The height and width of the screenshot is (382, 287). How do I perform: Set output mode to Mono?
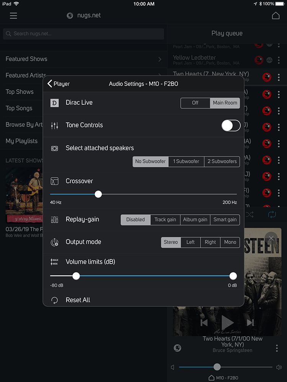(x=230, y=242)
